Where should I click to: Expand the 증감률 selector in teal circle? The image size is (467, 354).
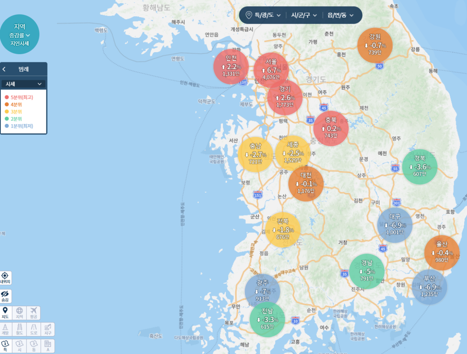pos(20,35)
